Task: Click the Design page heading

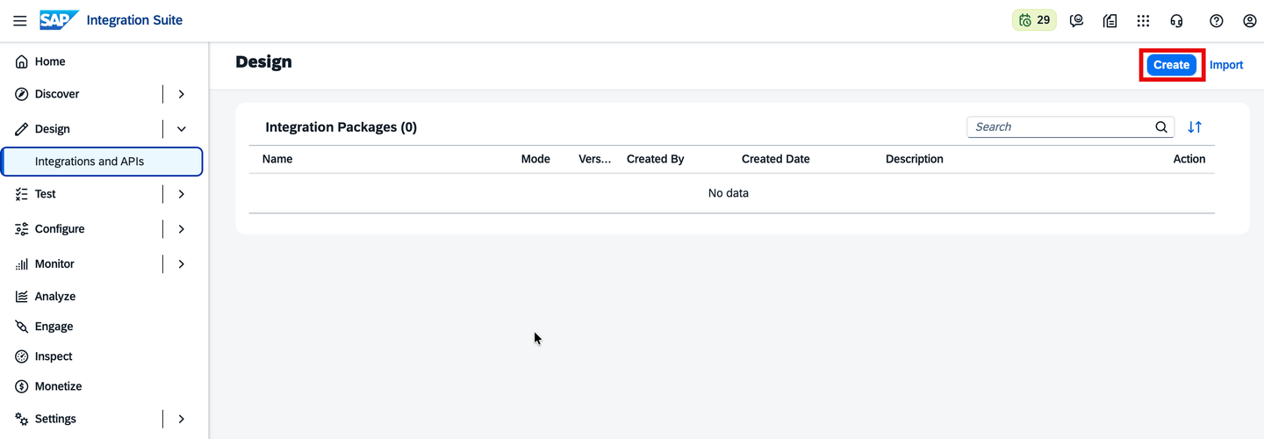Action: [x=263, y=62]
